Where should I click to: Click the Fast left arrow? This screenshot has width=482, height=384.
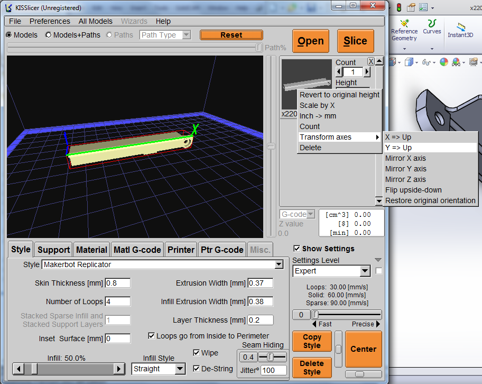coord(314,324)
